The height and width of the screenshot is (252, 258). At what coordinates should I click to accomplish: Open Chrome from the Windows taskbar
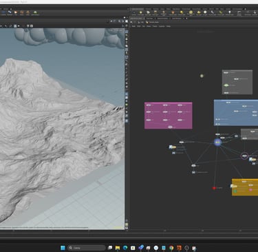pos(171,248)
